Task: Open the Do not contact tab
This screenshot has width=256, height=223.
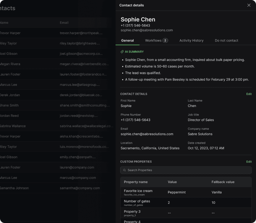Action: (226, 41)
